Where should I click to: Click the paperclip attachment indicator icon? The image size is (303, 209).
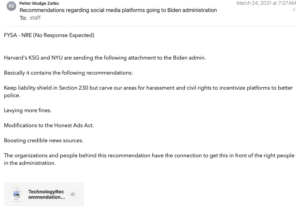294,10
